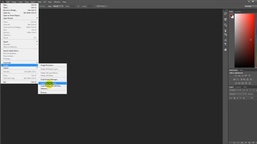Click Search Adobe Stock menu item
Screen dimensions: 257x144
(19, 51)
